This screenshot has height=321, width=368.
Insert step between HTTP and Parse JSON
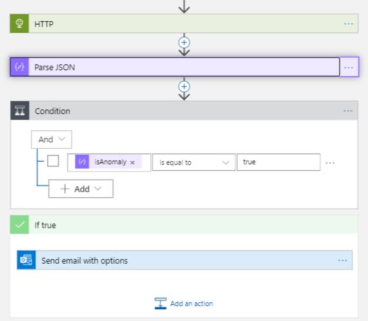click(x=184, y=43)
